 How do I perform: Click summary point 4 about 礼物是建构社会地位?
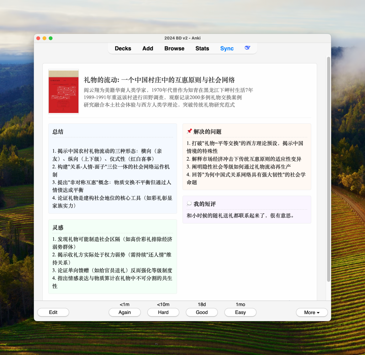112,202
